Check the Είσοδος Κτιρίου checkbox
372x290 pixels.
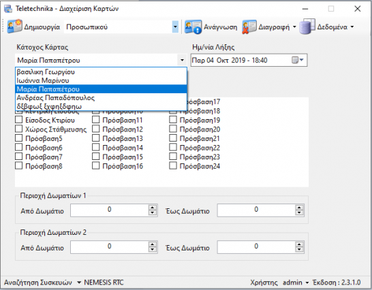coord(19,120)
